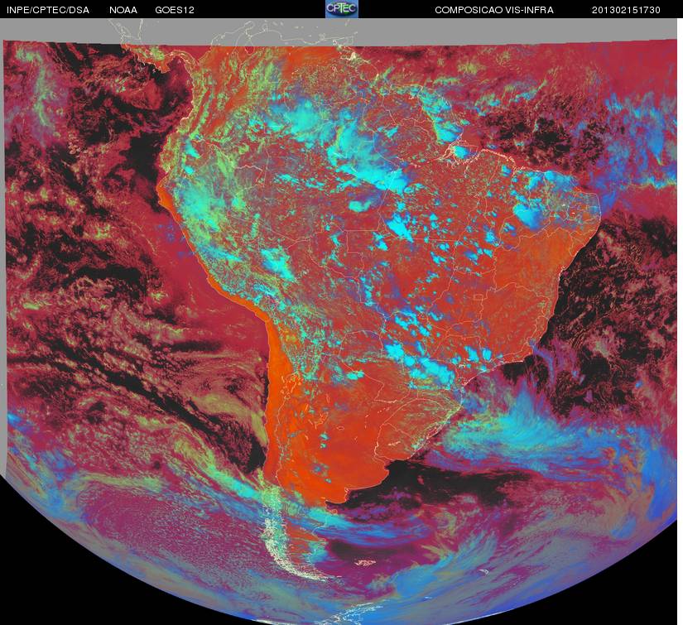Viewport: 683px width, 625px height.
Task: Select the INPE/CPTEC/DSA header text
Action: [48, 10]
